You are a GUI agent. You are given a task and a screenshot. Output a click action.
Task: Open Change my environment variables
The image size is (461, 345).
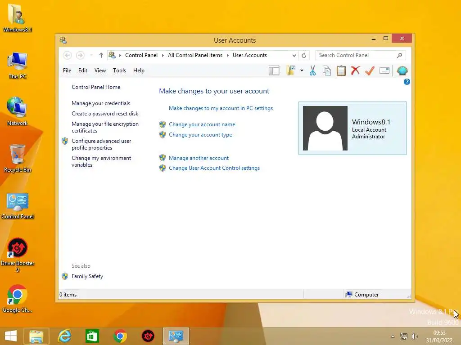[101, 161]
